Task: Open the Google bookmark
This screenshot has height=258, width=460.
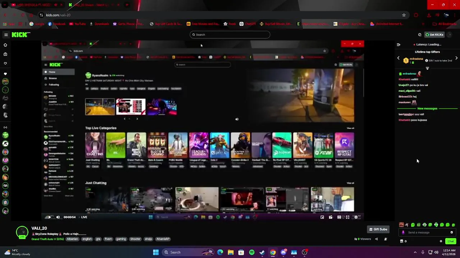Action: click(37, 24)
